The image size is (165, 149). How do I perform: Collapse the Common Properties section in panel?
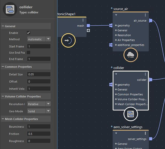click(x=3, y=66)
